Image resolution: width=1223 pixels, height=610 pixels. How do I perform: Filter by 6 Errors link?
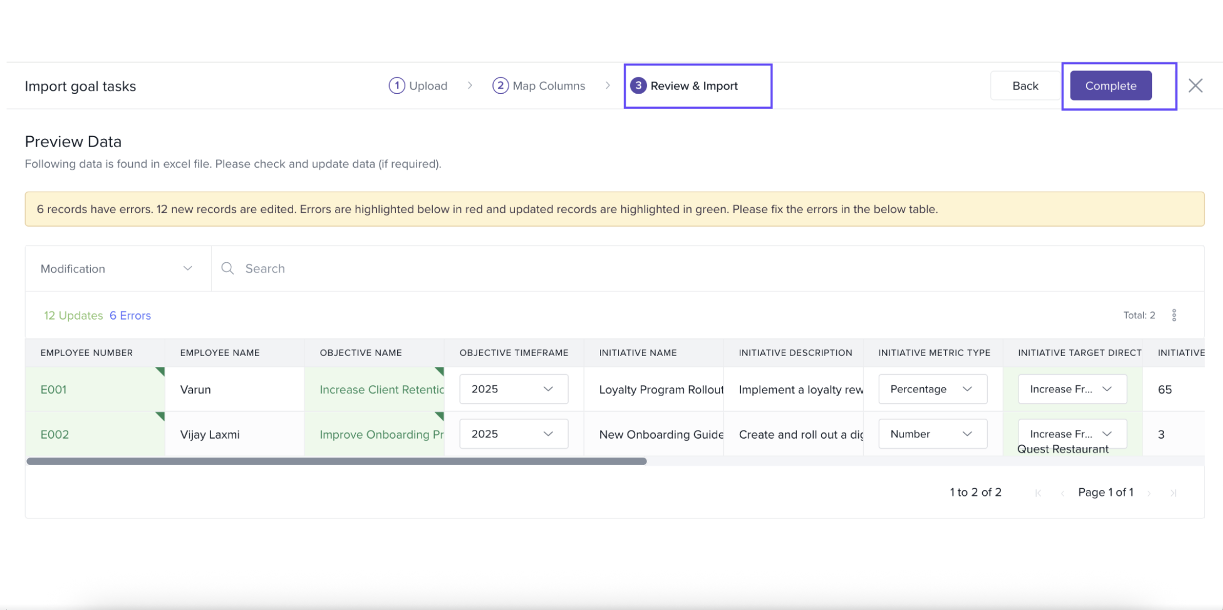tap(130, 315)
